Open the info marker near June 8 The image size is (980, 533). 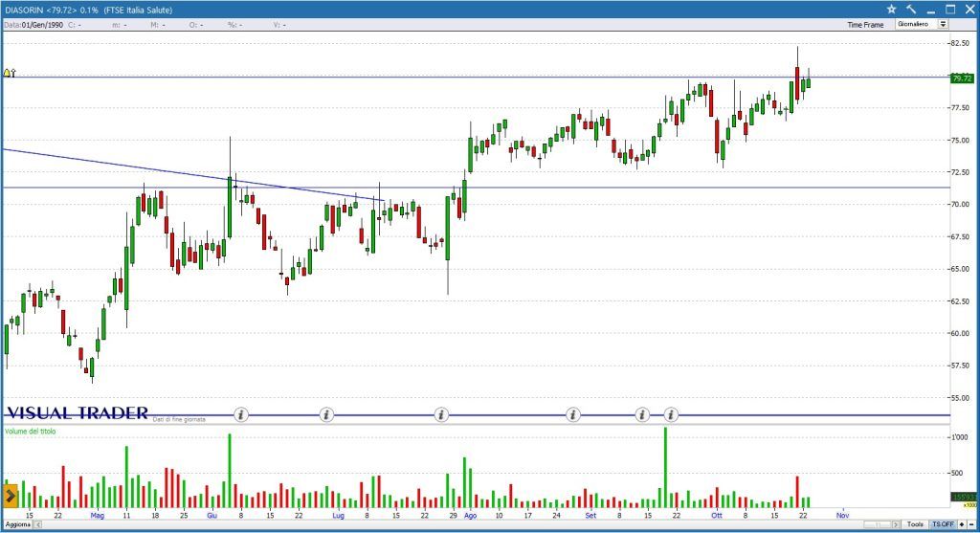(241, 414)
